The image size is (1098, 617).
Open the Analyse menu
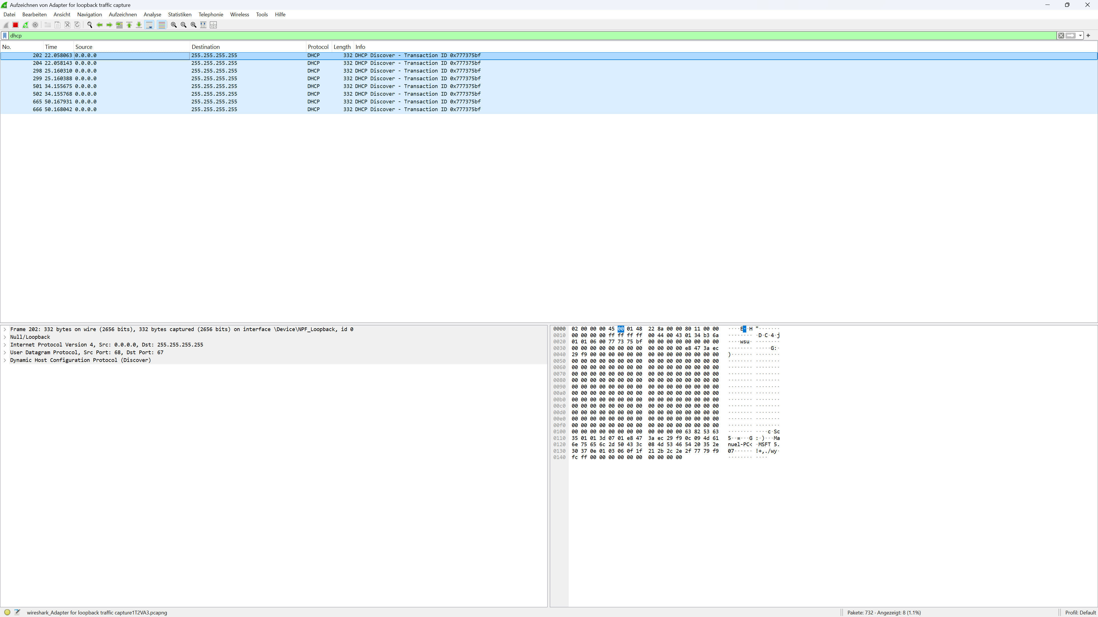click(152, 15)
